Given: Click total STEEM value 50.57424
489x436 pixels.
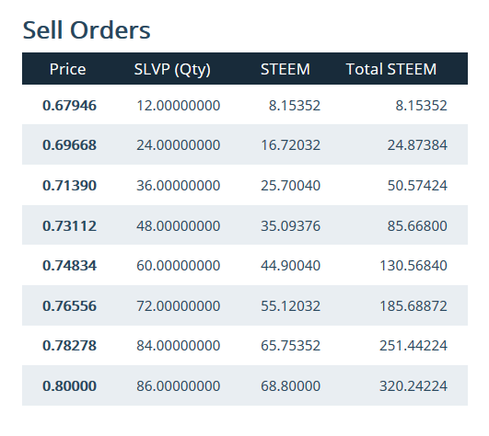Looking at the screenshot, I should (417, 185).
